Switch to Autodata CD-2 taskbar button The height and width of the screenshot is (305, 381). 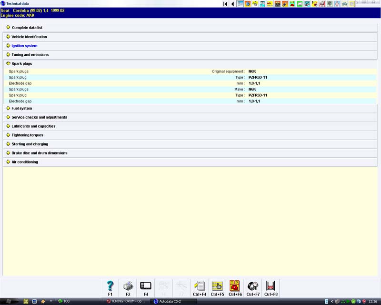coord(174,301)
